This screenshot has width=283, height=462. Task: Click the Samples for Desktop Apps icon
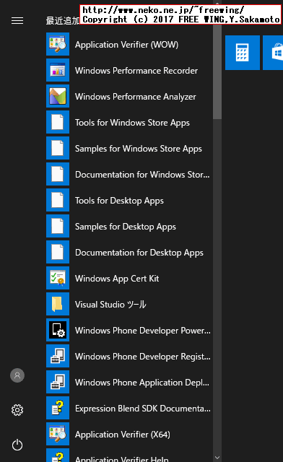pos(58,226)
